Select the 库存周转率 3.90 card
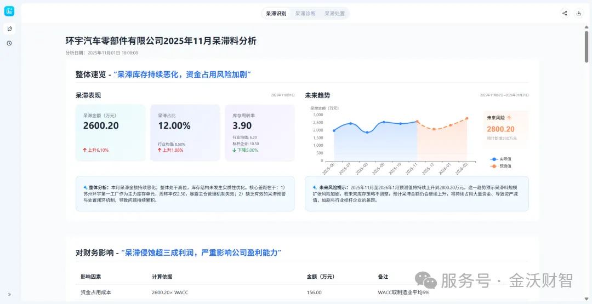This screenshot has width=592, height=304. click(x=260, y=133)
